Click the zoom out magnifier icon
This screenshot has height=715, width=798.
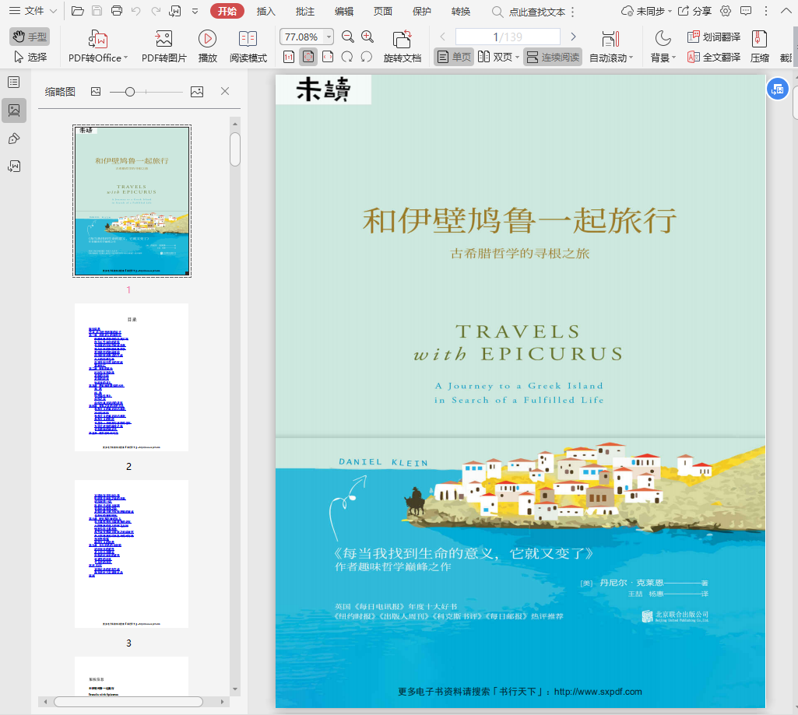[348, 37]
